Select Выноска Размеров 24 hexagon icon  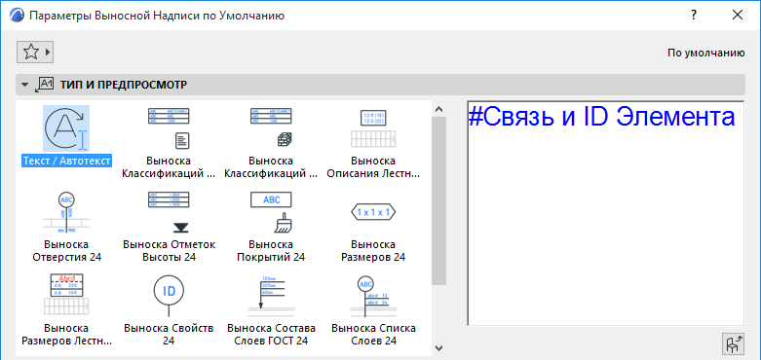click(373, 212)
